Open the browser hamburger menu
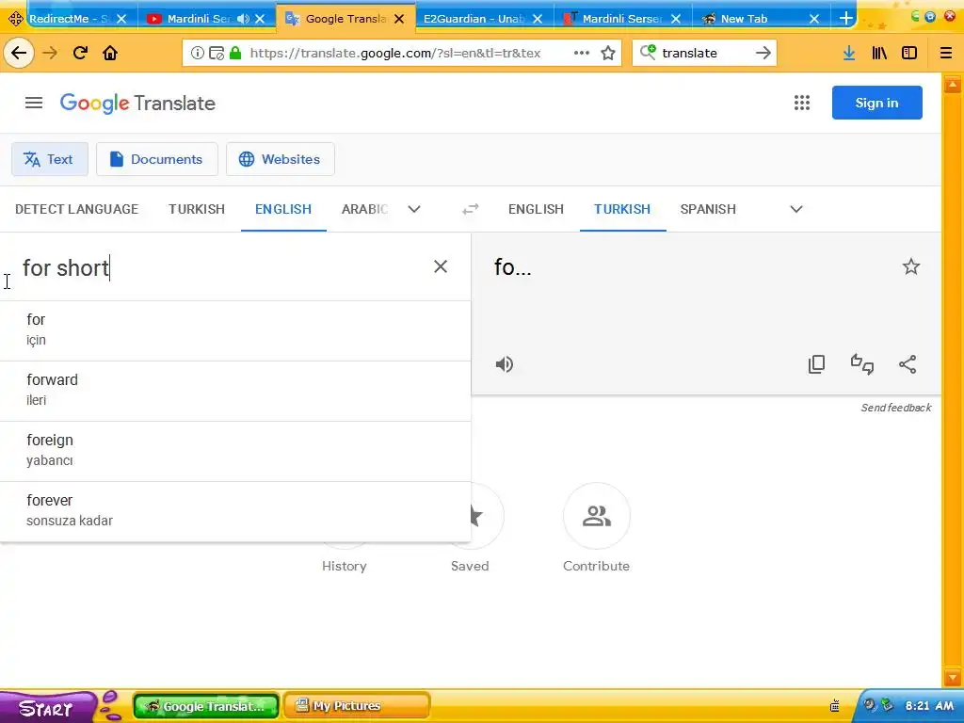964x723 pixels. [945, 53]
